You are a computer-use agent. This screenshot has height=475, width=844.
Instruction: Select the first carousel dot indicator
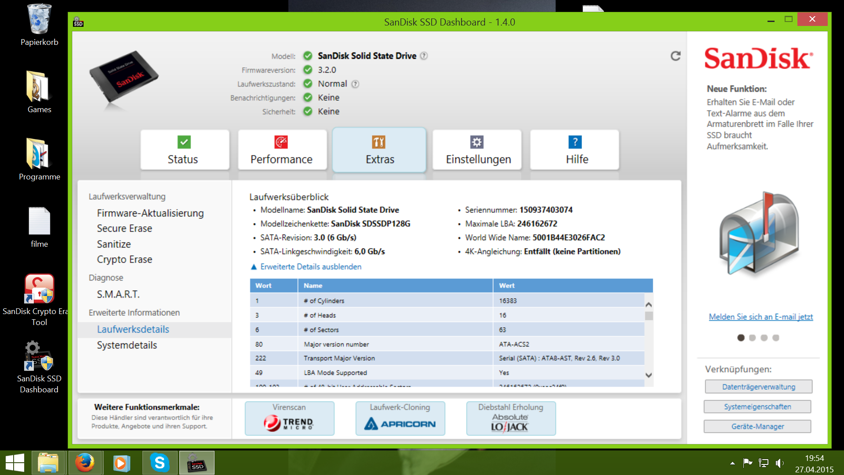[741, 338]
